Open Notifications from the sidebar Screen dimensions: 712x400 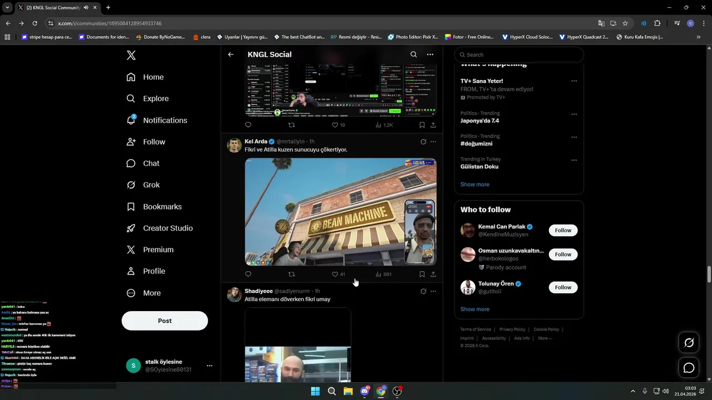(x=157, y=120)
